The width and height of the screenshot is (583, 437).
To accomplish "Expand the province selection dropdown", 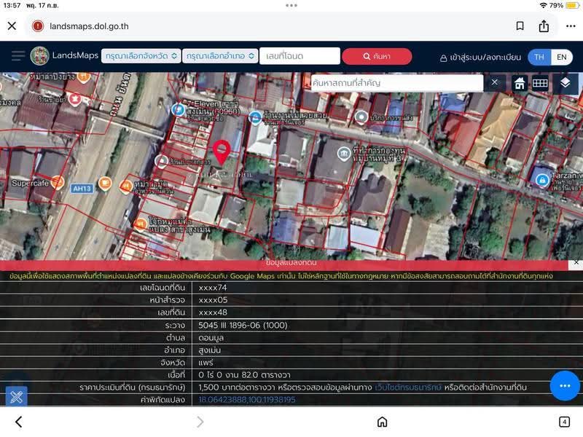I will pyautogui.click(x=141, y=56).
